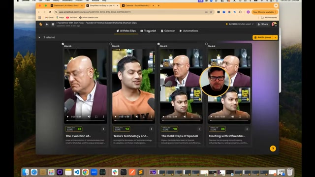Open the yellow help question mark button
Viewport: 315px width, 177px height.
[273, 148]
